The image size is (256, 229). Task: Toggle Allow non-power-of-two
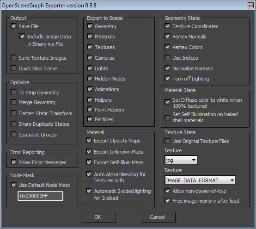(167, 191)
